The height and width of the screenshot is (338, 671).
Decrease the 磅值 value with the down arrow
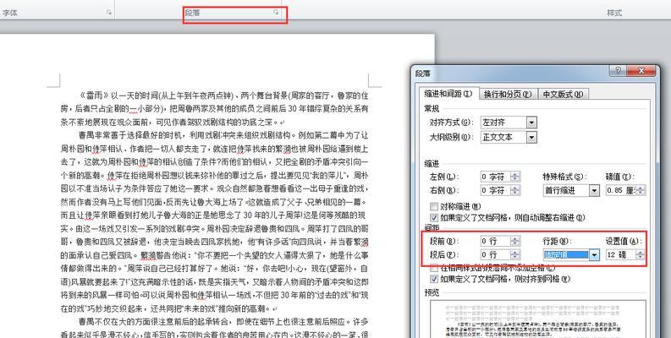click(641, 193)
